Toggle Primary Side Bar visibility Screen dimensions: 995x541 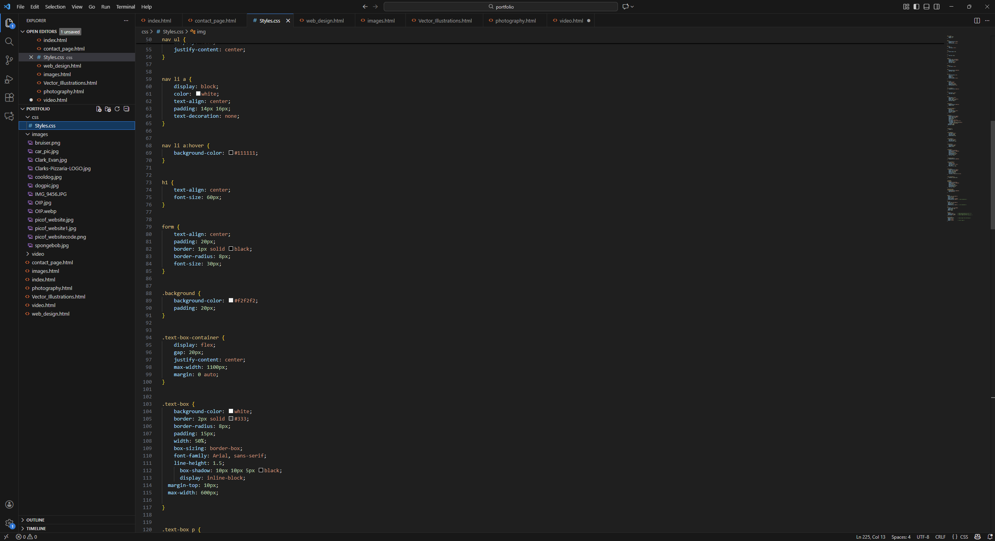point(916,7)
